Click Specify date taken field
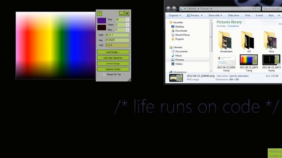This screenshot has height=158, width=282. pyautogui.click(x=239, y=76)
